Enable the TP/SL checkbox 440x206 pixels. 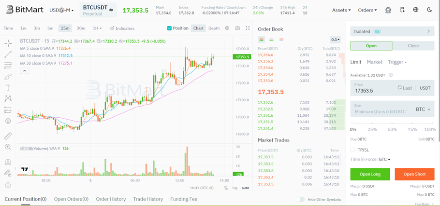[x=353, y=150]
